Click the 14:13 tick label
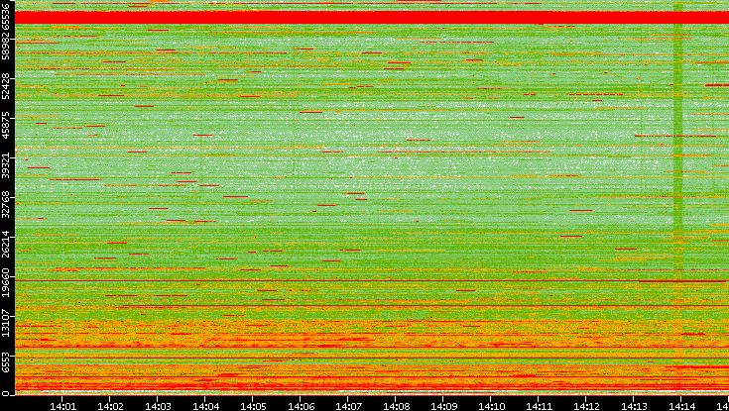The image size is (729, 411). pos(633,406)
